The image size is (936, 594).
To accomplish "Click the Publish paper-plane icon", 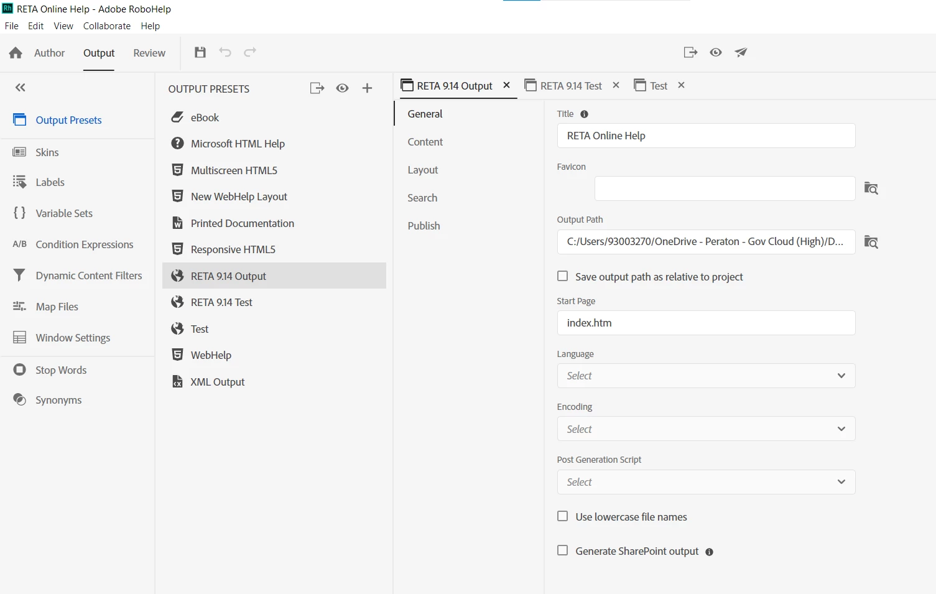I will [x=741, y=52].
